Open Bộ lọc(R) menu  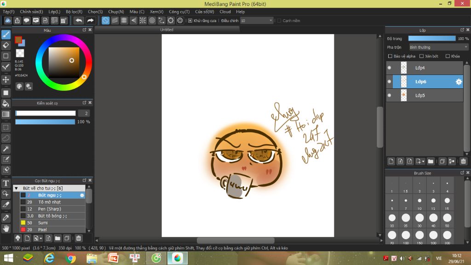74,12
